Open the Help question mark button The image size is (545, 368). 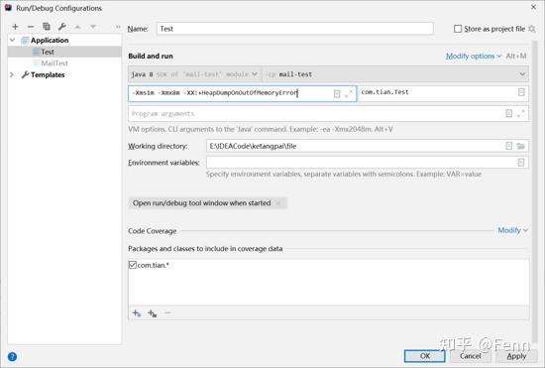[x=12, y=357]
